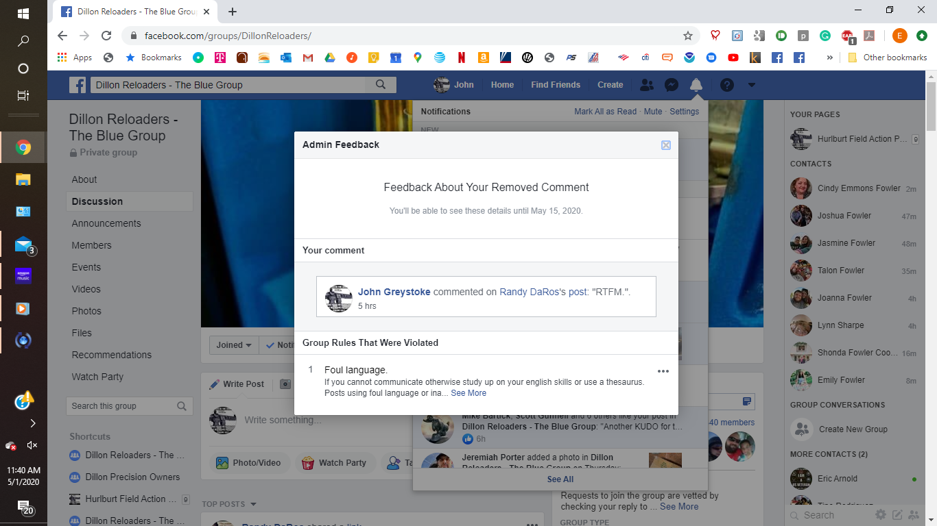This screenshot has height=526, width=937.
Task: Click See All notifications
Action: coord(560,479)
